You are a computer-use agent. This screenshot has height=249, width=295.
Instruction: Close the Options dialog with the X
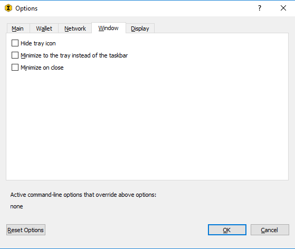(x=283, y=8)
